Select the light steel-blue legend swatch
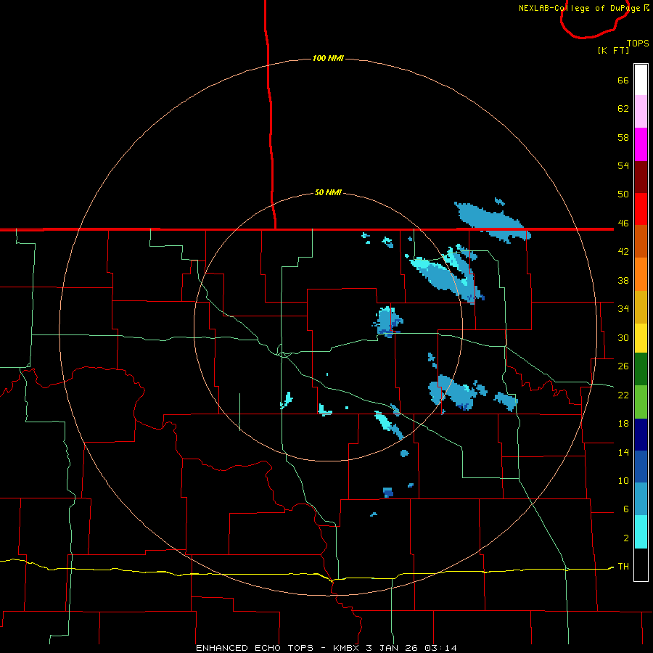653x653 pixels. [x=641, y=499]
